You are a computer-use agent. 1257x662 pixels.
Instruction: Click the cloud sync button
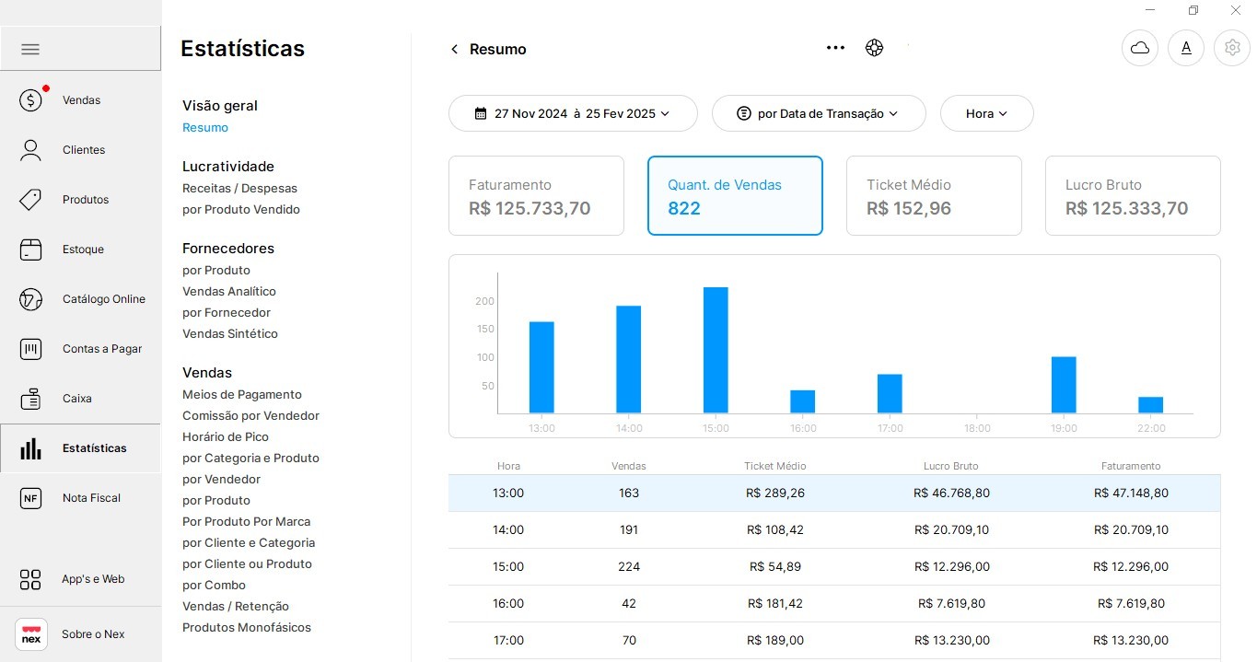point(1140,48)
